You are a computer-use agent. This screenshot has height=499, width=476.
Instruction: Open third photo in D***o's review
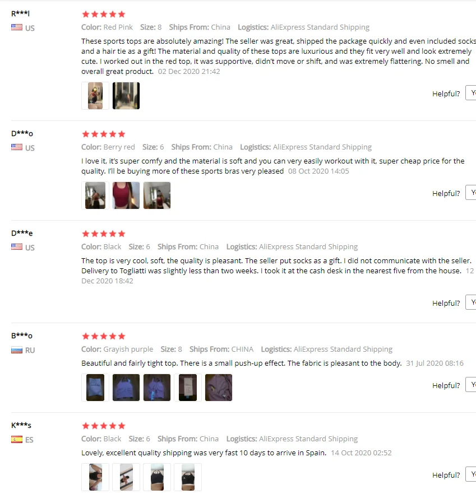pyautogui.click(x=157, y=195)
